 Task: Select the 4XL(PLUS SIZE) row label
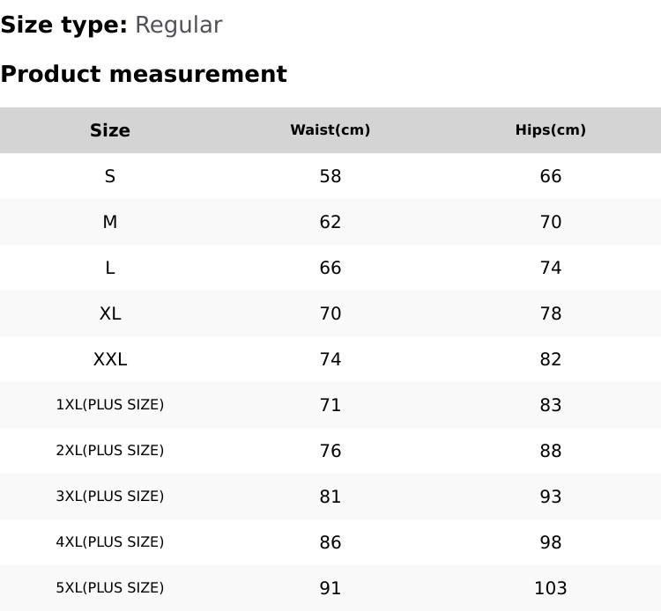pyautogui.click(x=110, y=542)
